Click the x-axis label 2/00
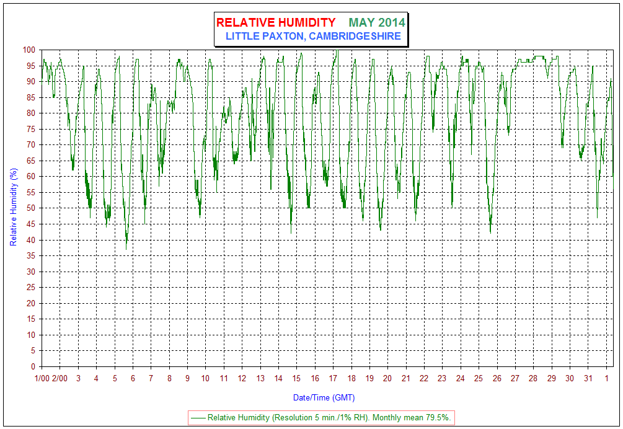The height and width of the screenshot is (429, 623). [x=60, y=379]
